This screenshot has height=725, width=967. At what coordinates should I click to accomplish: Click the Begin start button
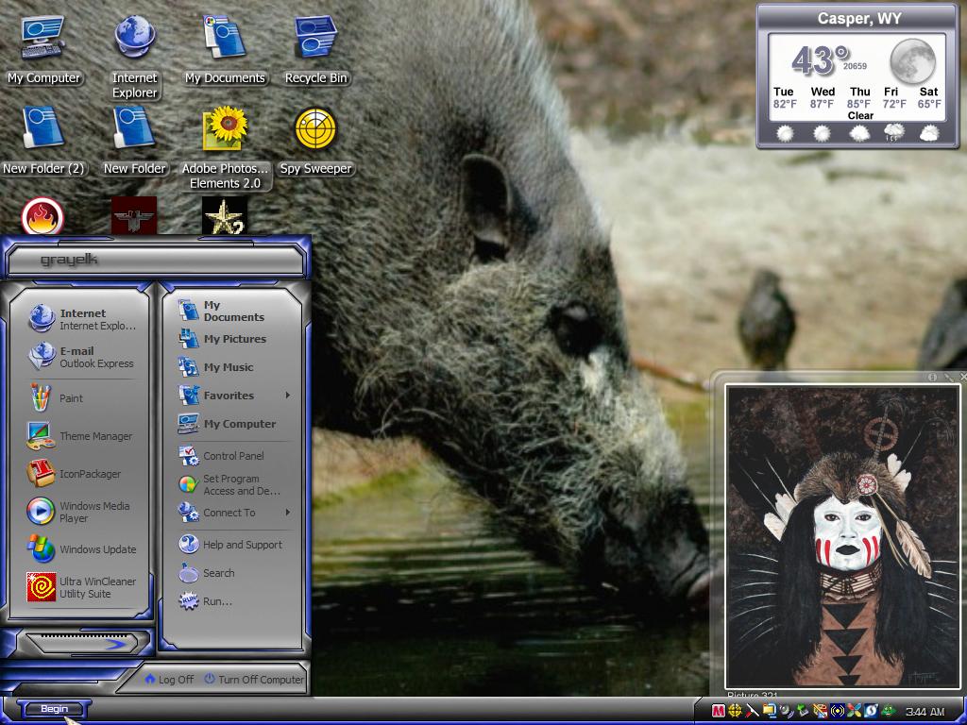[54, 709]
